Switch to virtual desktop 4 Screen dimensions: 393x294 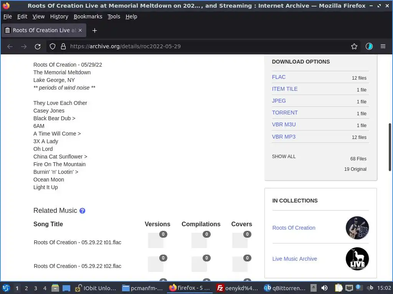(x=45, y=288)
